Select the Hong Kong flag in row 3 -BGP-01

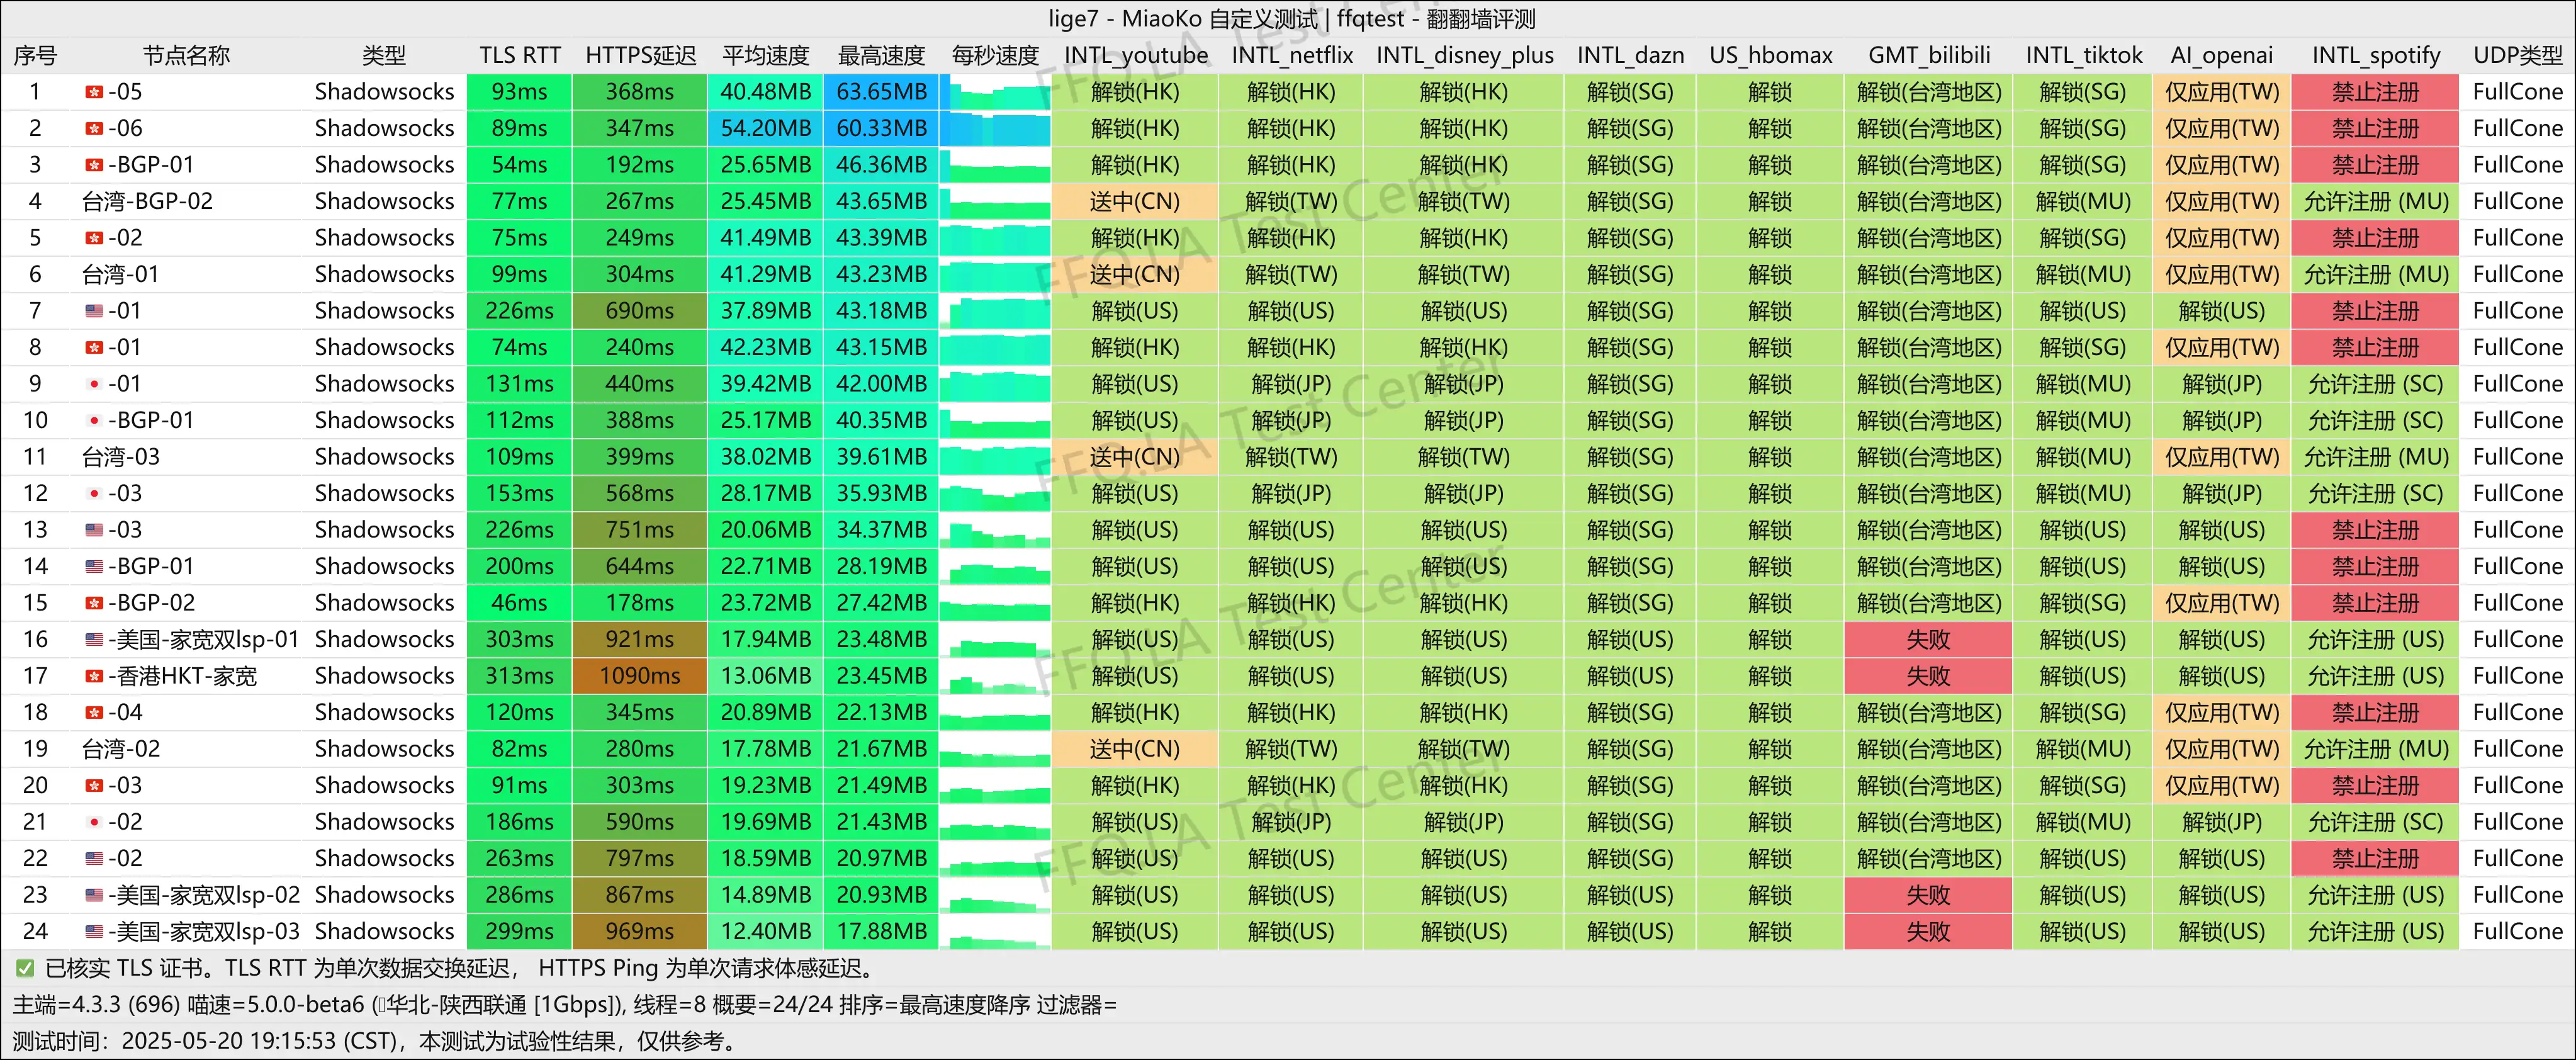[94, 165]
